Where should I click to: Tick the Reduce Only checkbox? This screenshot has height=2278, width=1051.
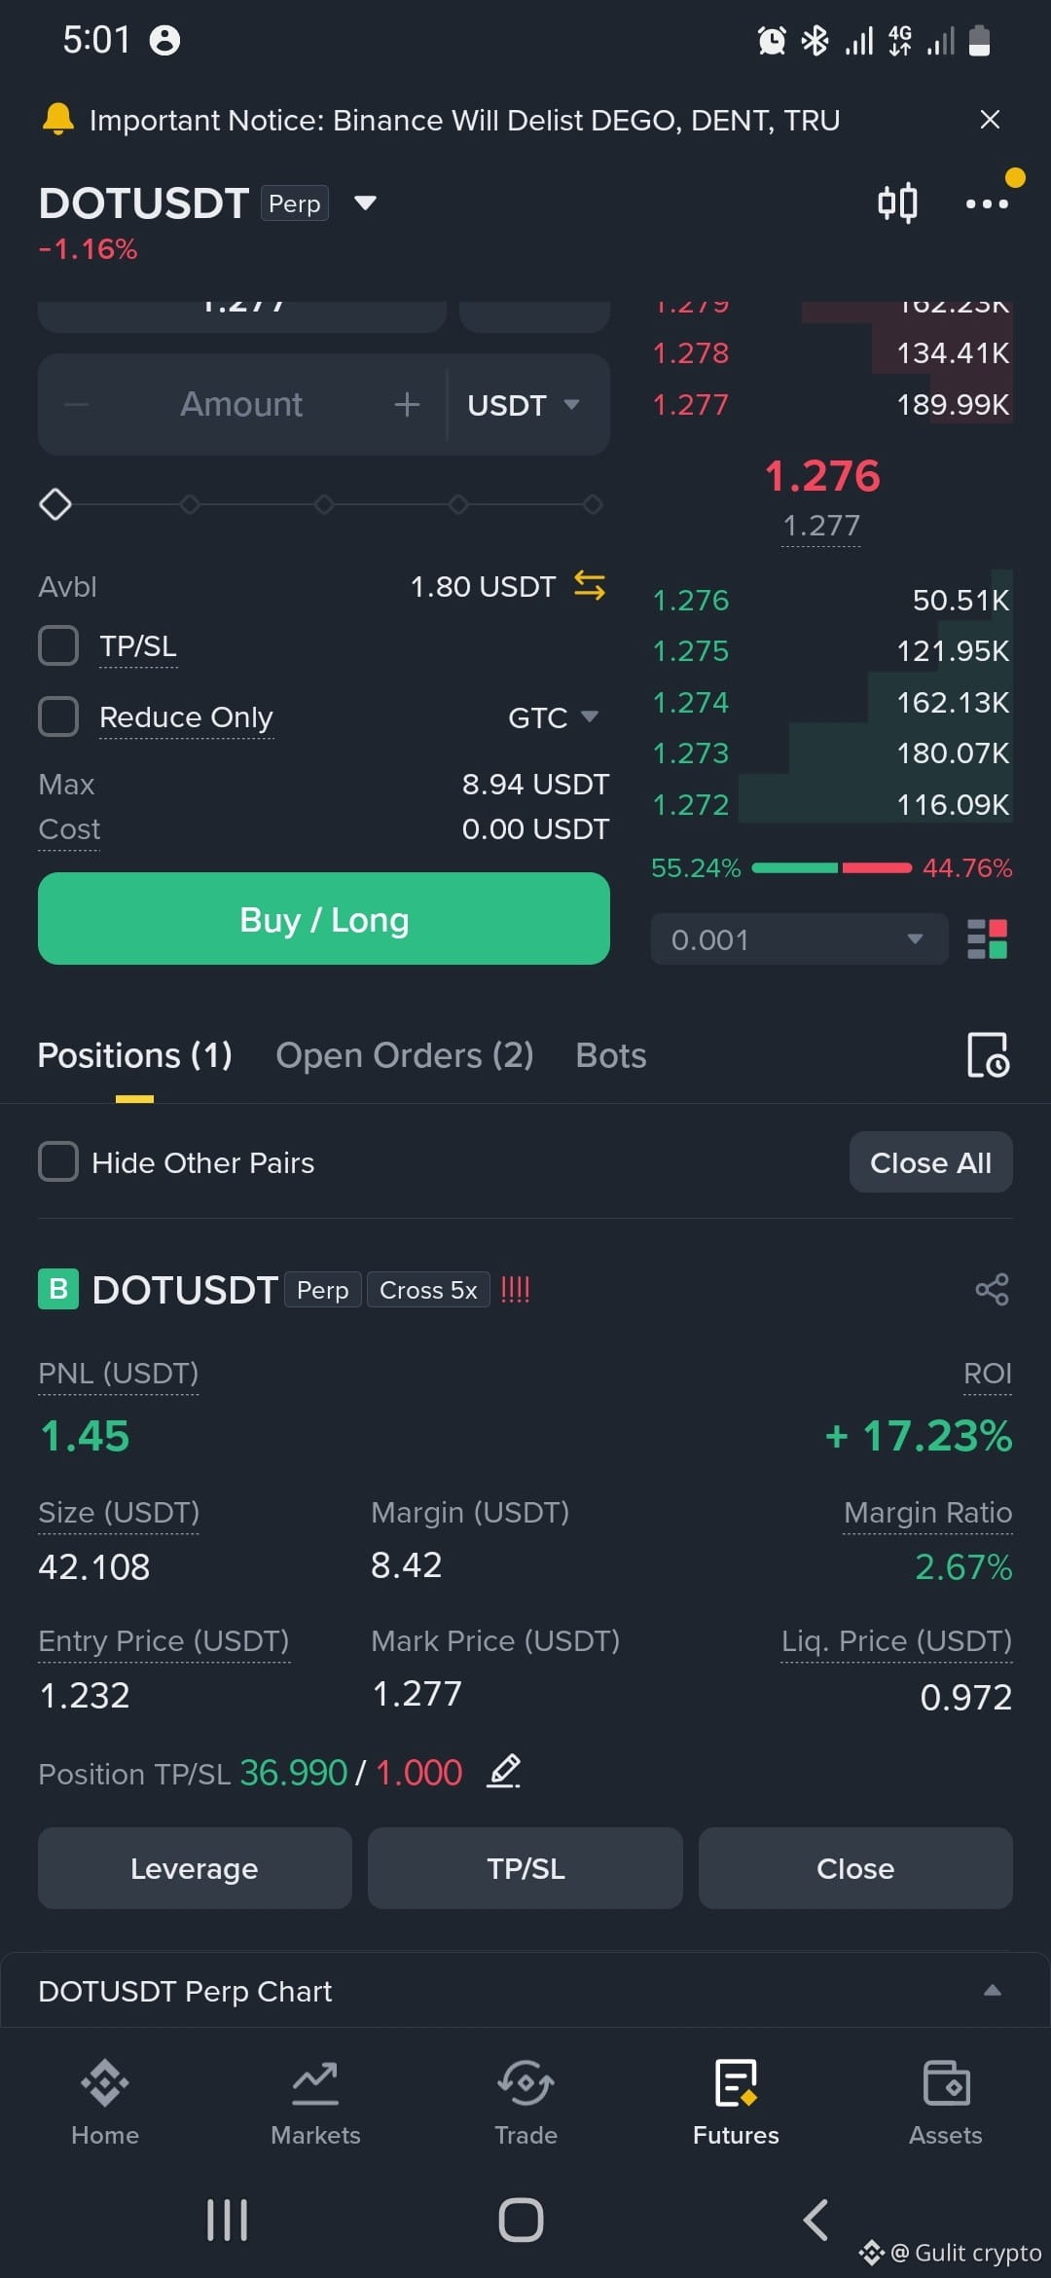pyautogui.click(x=58, y=716)
